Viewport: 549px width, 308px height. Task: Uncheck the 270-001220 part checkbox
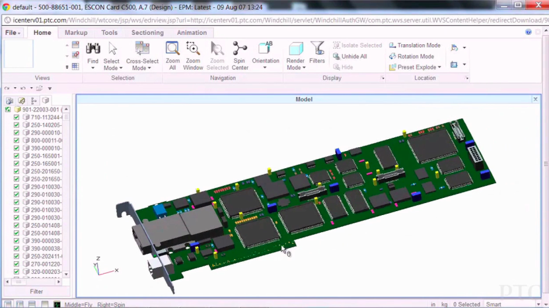[x=17, y=264]
